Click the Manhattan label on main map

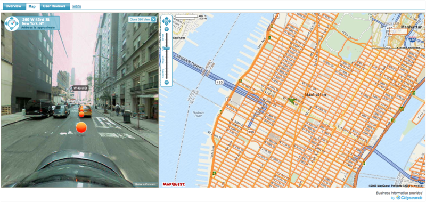coord(316,95)
